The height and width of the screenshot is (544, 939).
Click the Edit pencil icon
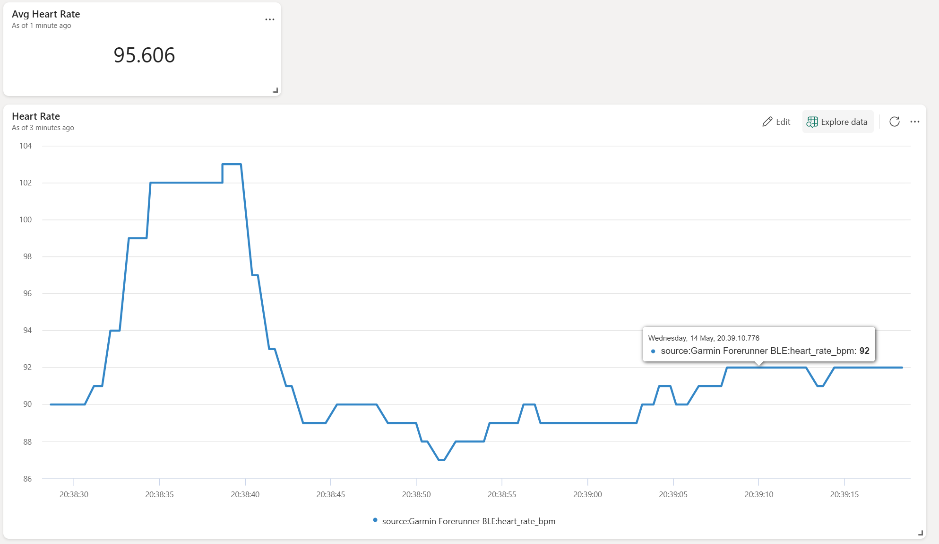tap(767, 122)
